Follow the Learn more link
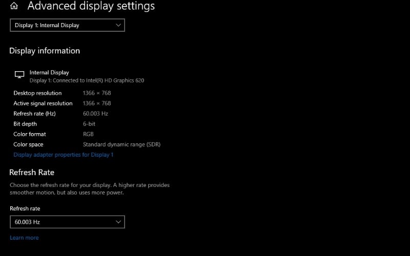Screen dimensions: 410x256 (x=24, y=238)
